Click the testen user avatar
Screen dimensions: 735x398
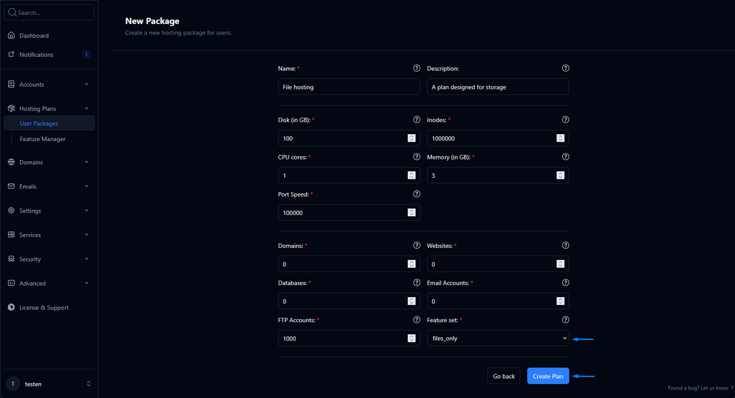click(x=13, y=384)
